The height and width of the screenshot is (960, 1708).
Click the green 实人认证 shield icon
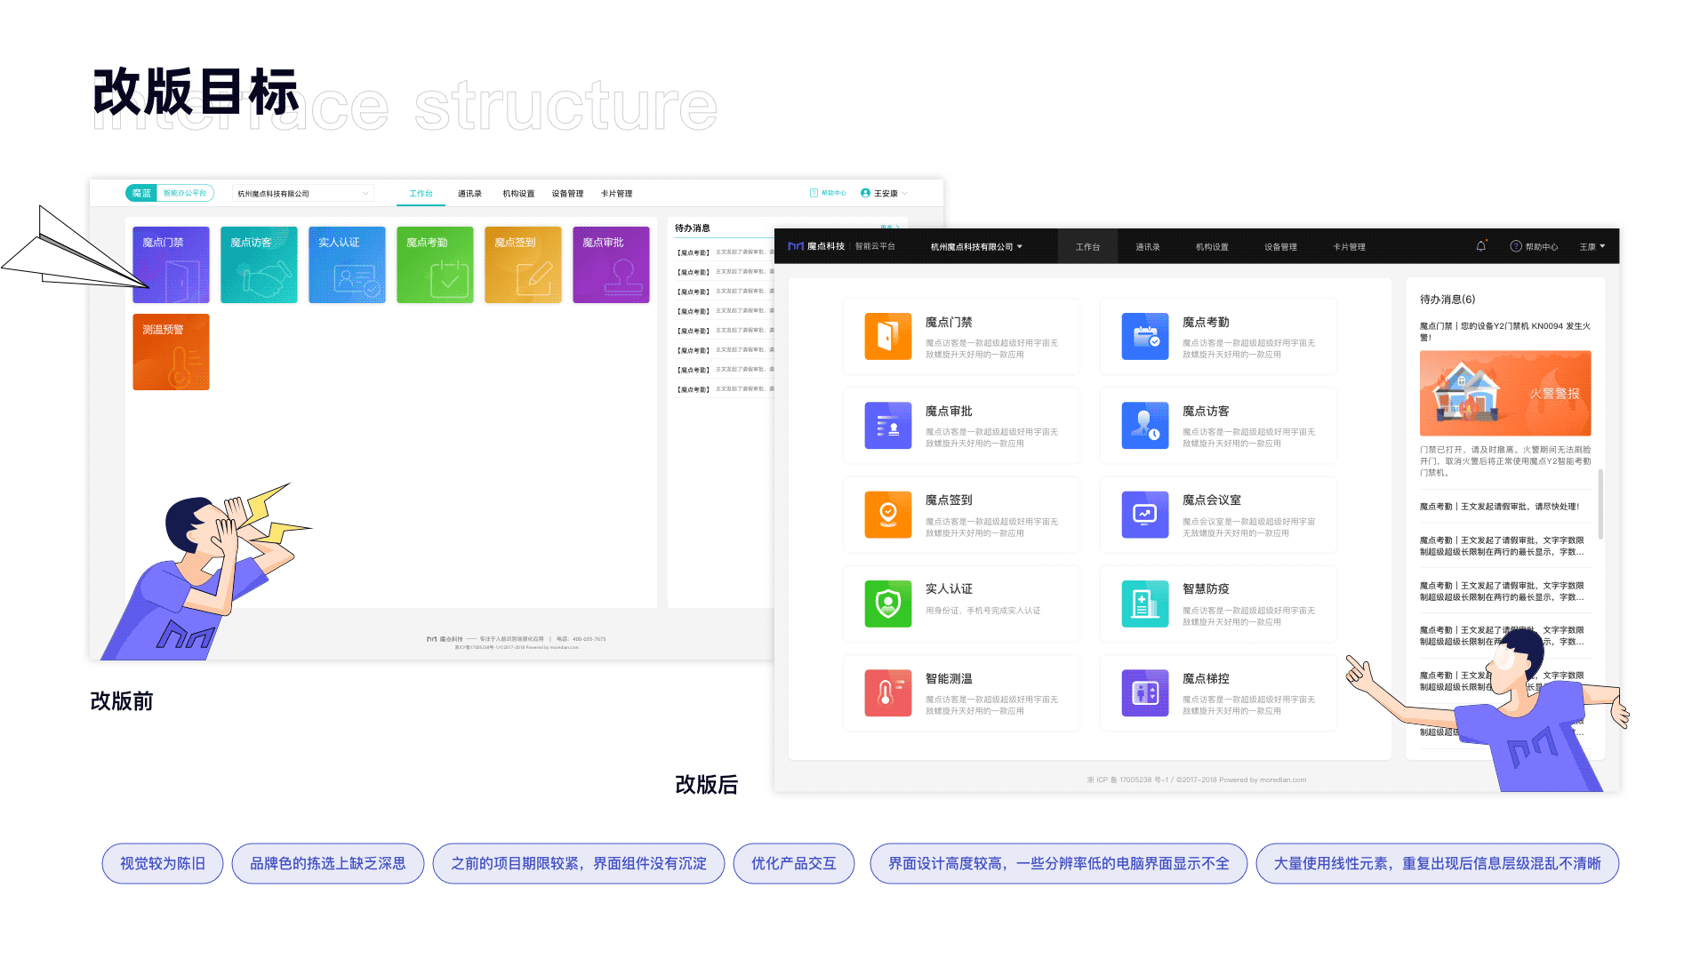pyautogui.click(x=887, y=604)
